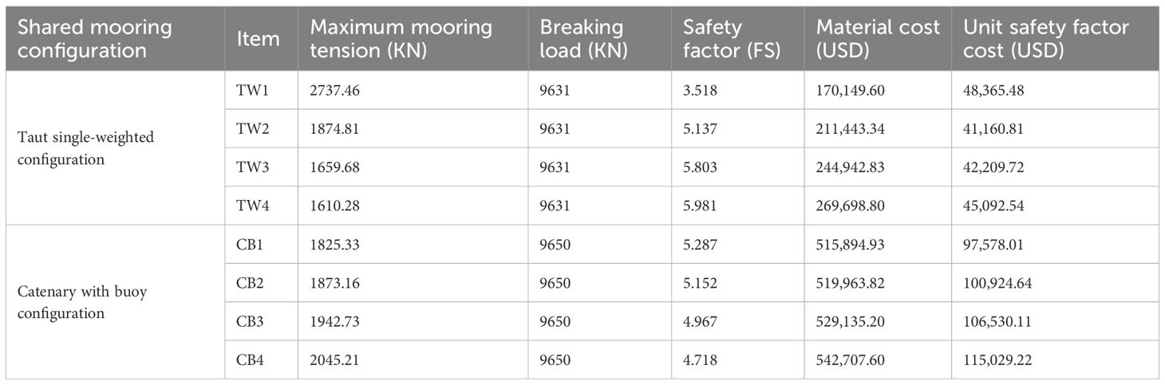
Task: Click the "Maximum mooring tension (KN)" header
Action: point(401,39)
